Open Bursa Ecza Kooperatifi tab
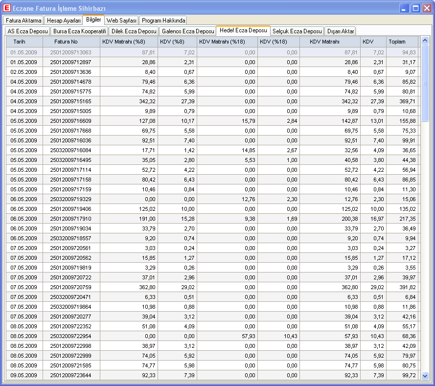 80,31
